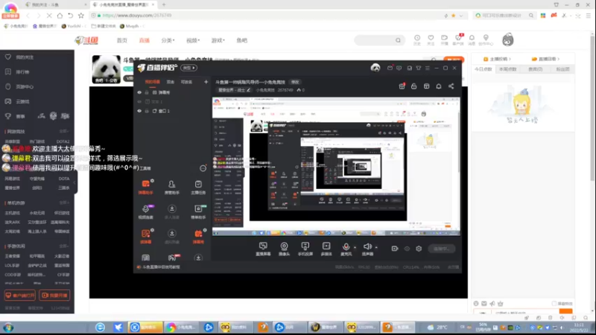The height and width of the screenshot is (335, 596).
Task: Switch to the second scene tab
Action: (x=171, y=82)
